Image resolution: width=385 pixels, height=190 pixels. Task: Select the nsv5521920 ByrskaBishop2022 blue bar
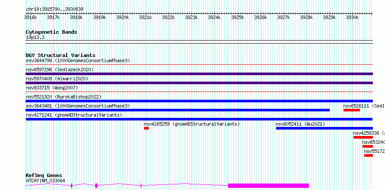[199, 101]
